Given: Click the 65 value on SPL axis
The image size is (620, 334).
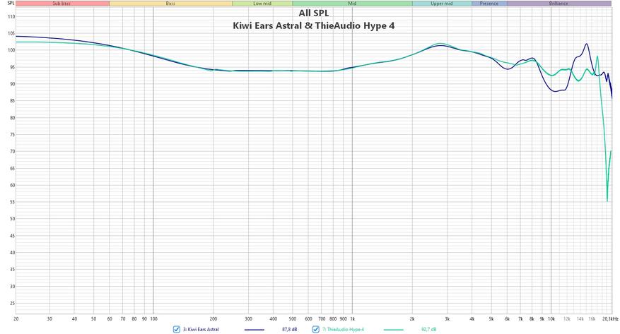Looking at the screenshot, I should 12,169.
